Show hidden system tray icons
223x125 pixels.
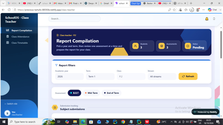pyautogui.click(x=171, y=122)
